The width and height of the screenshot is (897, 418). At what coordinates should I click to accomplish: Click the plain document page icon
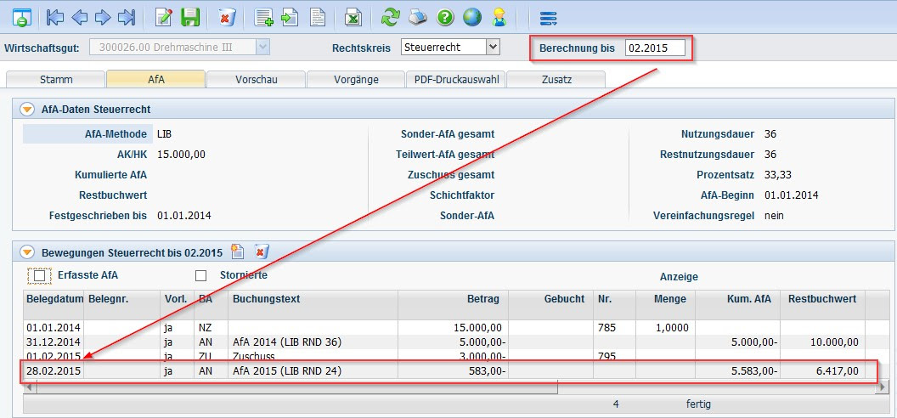[318, 18]
